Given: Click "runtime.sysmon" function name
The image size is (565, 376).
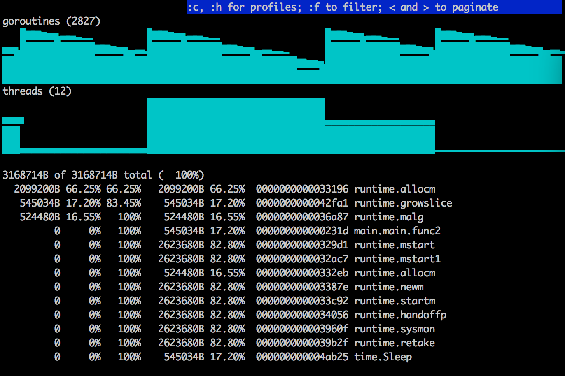Looking at the screenshot, I should (x=395, y=329).
